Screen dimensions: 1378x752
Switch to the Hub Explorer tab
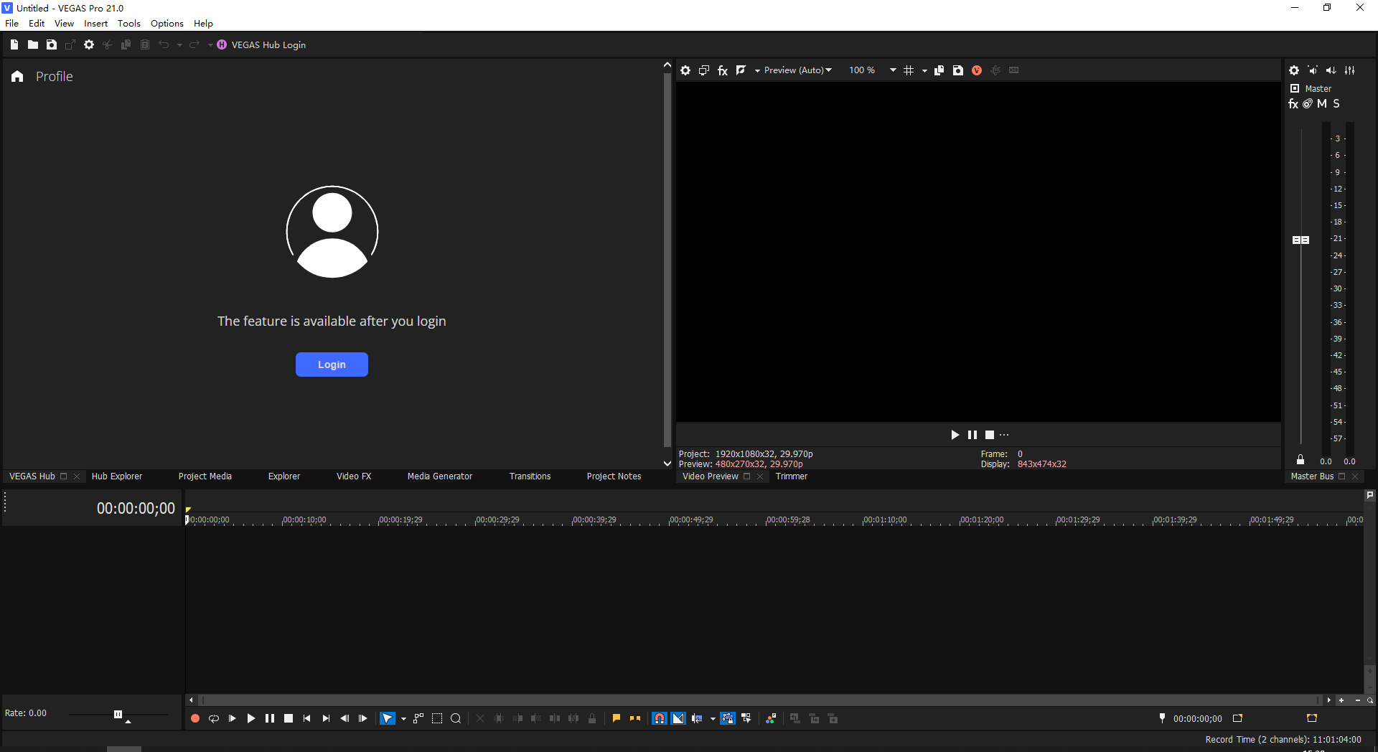pyautogui.click(x=117, y=476)
